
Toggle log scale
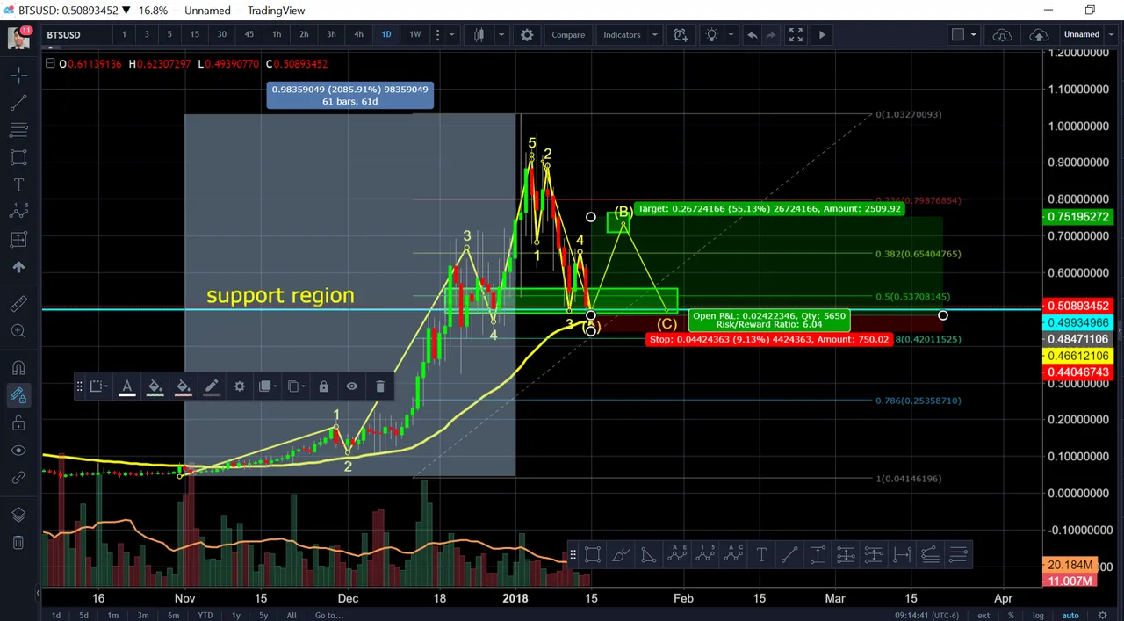pyautogui.click(x=1038, y=615)
